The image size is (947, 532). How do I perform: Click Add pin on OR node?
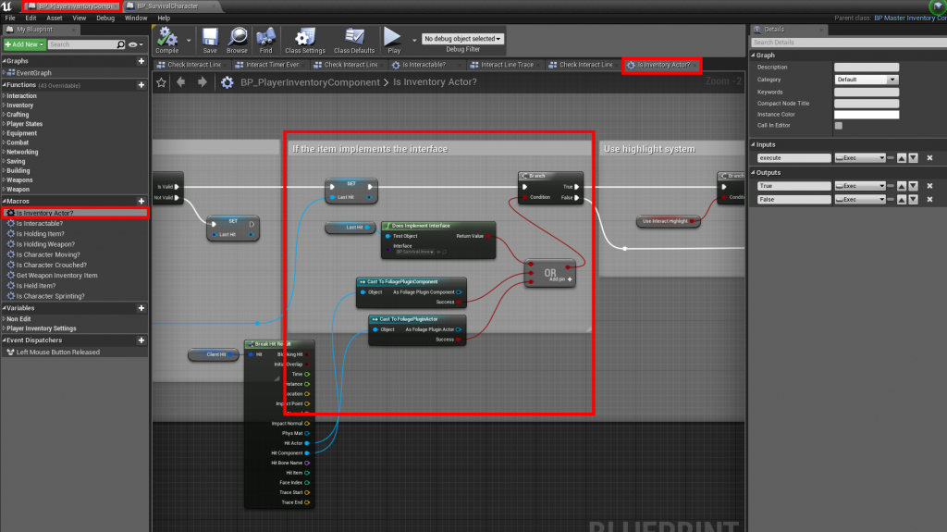pyautogui.click(x=560, y=279)
